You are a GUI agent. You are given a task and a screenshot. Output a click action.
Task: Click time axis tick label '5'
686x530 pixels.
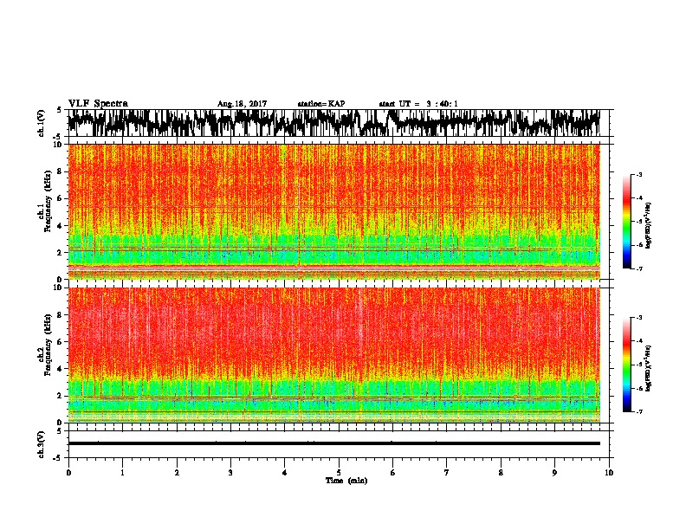[339, 473]
